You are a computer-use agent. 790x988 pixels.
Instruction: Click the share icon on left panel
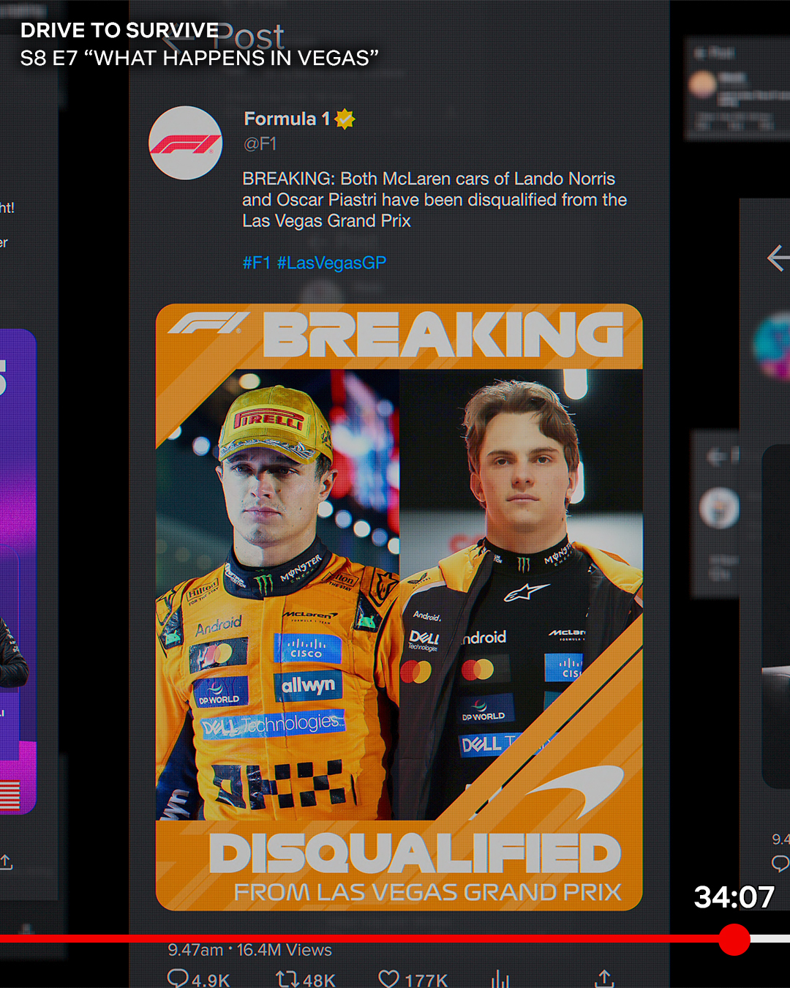pyautogui.click(x=7, y=862)
